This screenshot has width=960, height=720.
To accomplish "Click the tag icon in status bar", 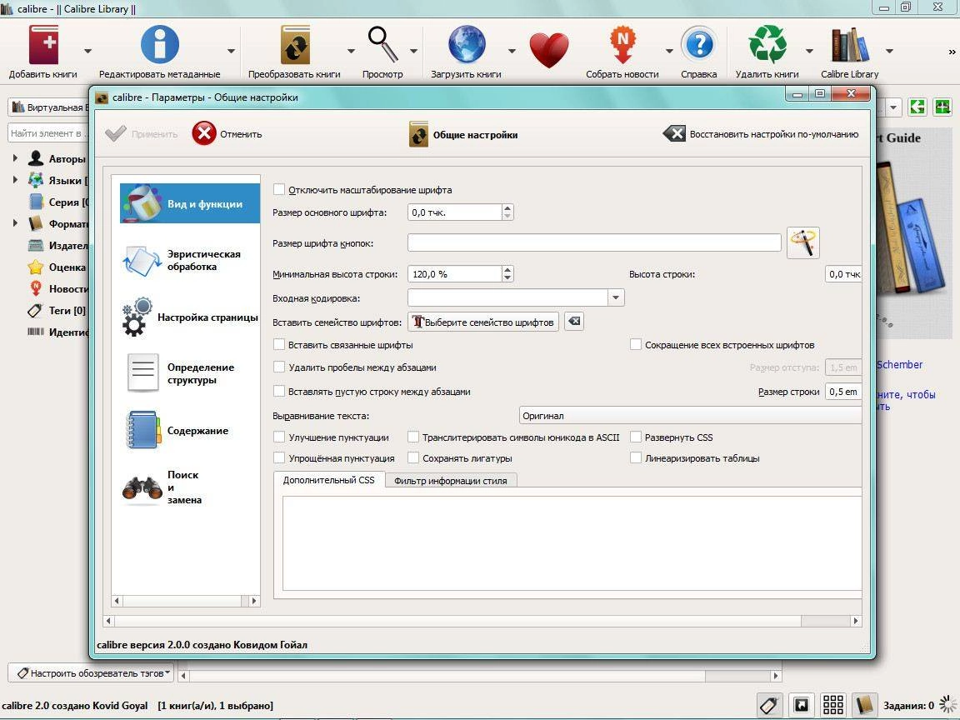I will (x=770, y=705).
